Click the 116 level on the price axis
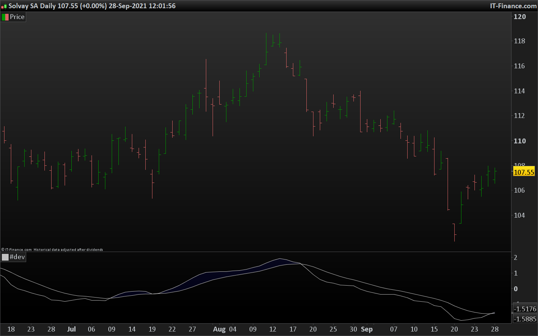The width and height of the screenshot is (538, 336). tap(520, 66)
